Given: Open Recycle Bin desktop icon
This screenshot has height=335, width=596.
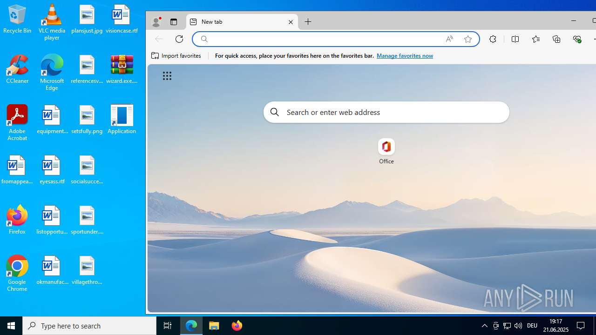Looking at the screenshot, I should click(x=17, y=19).
